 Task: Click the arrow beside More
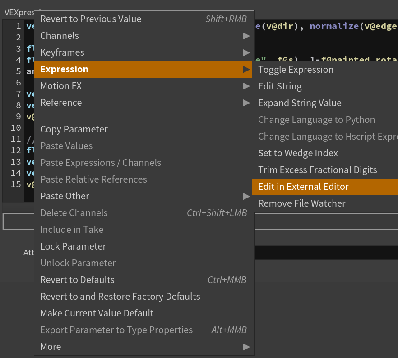pyautogui.click(x=246, y=347)
